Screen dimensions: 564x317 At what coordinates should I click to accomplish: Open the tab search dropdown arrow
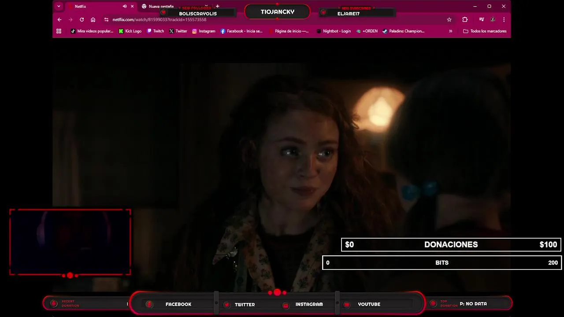point(59,6)
